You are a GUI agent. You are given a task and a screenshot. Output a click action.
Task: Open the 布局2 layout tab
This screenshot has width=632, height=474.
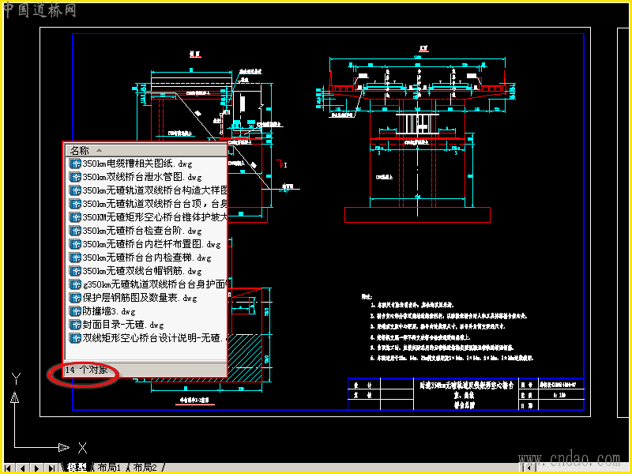[x=145, y=468]
